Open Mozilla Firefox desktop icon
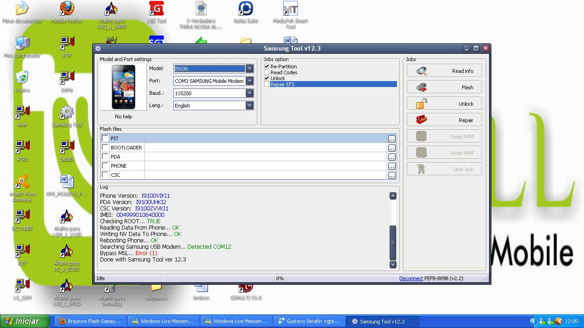 (x=67, y=13)
